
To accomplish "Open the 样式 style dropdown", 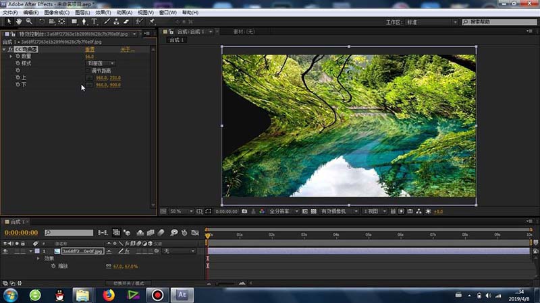I will click(100, 63).
